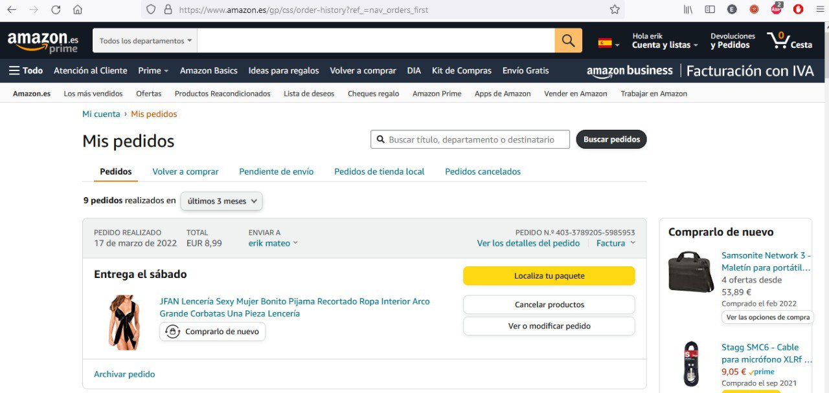
Task: Open the últimos 3 meses period dropdown
Action: pos(221,201)
